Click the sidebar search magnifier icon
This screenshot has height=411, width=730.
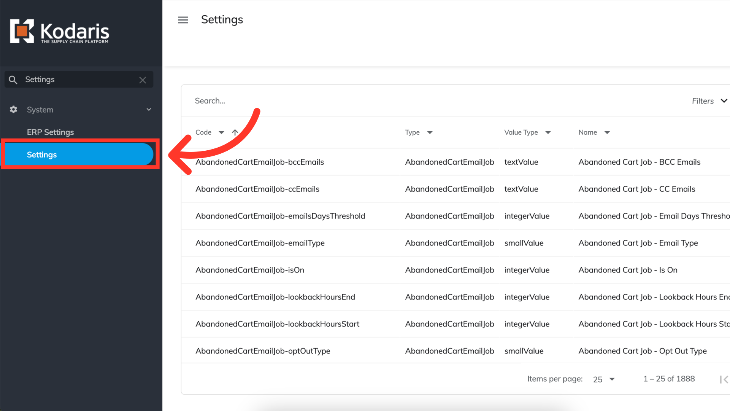coord(13,80)
